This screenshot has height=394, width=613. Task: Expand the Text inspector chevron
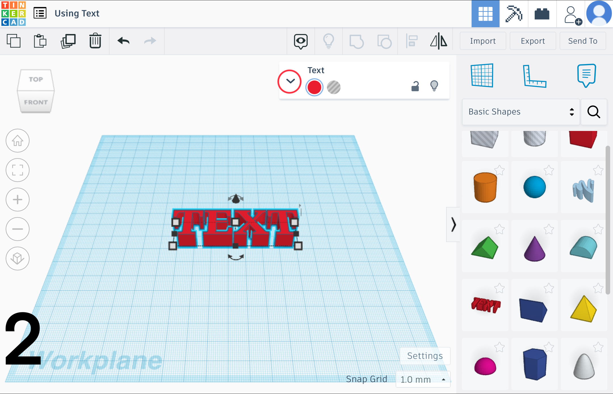290,81
